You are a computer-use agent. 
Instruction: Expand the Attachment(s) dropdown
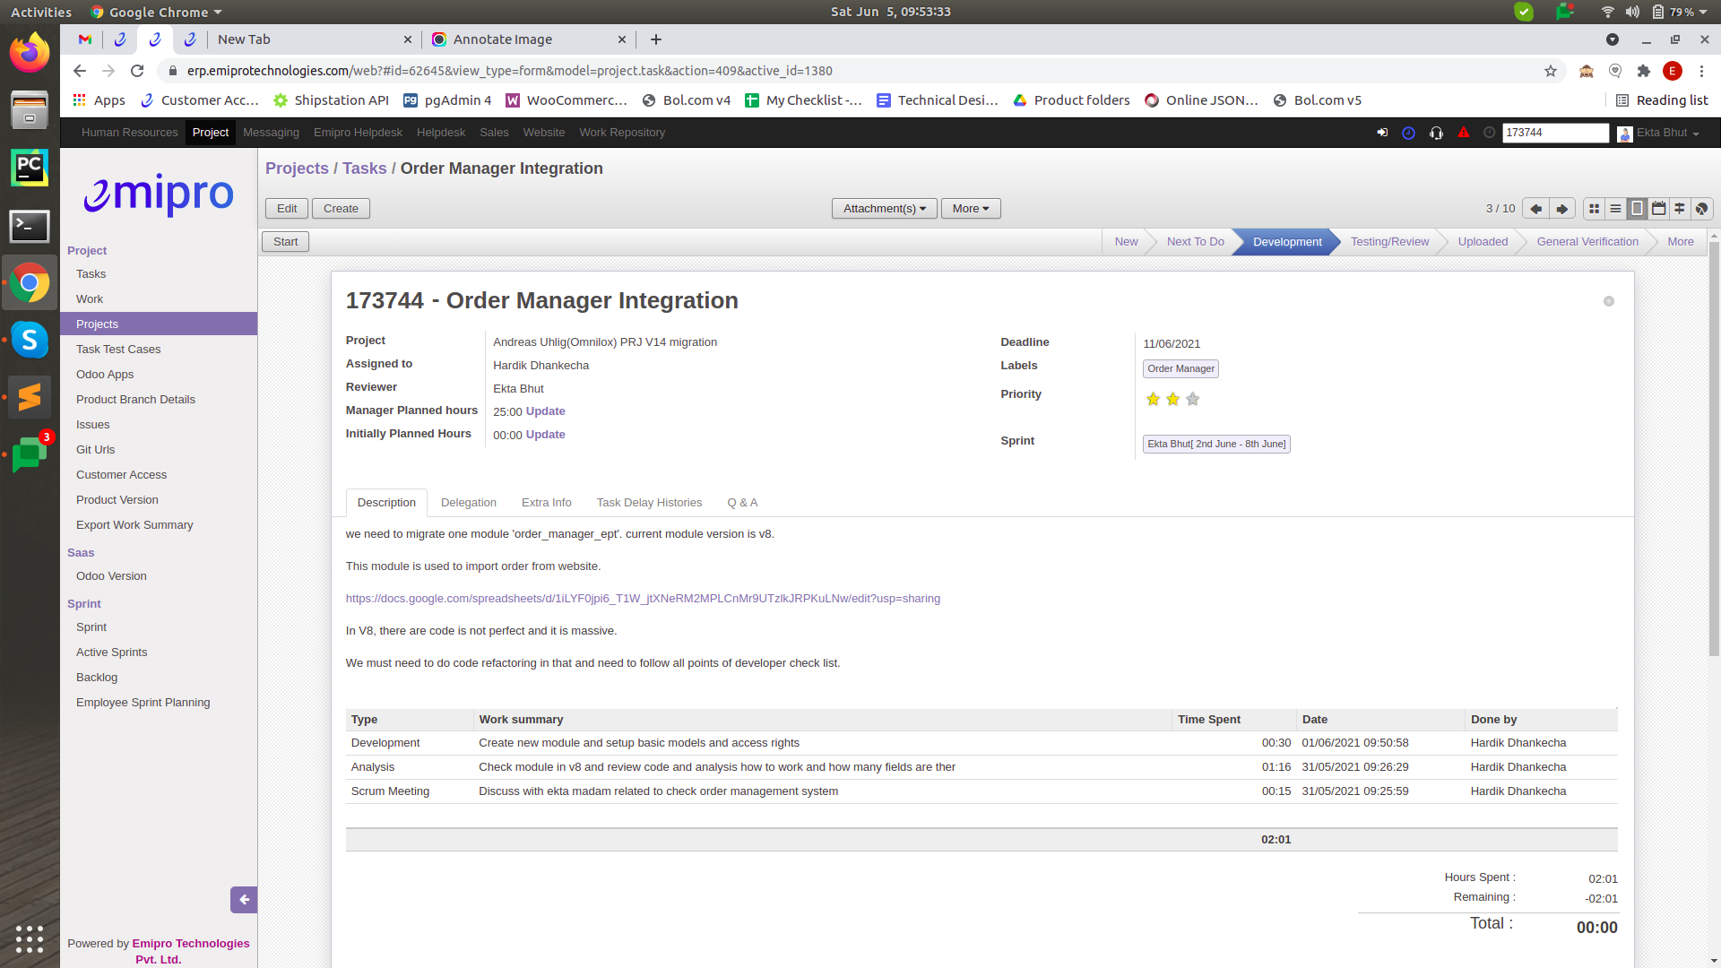[884, 209]
